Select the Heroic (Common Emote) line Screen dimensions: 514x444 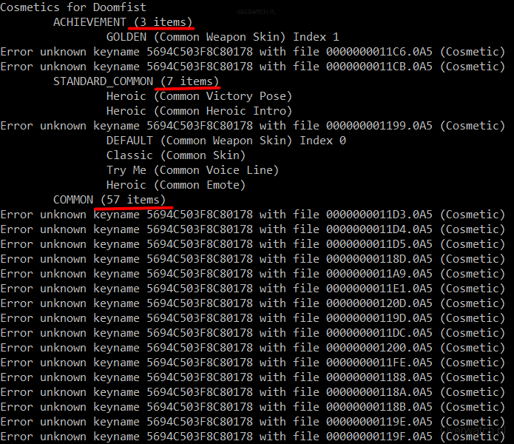[x=175, y=185]
